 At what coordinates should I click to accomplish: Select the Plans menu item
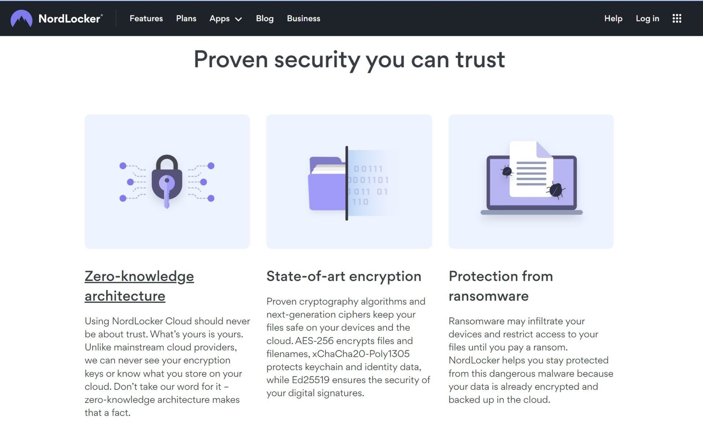pyautogui.click(x=186, y=18)
